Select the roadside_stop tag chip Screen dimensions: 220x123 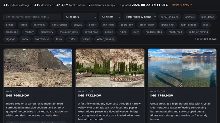154,32
